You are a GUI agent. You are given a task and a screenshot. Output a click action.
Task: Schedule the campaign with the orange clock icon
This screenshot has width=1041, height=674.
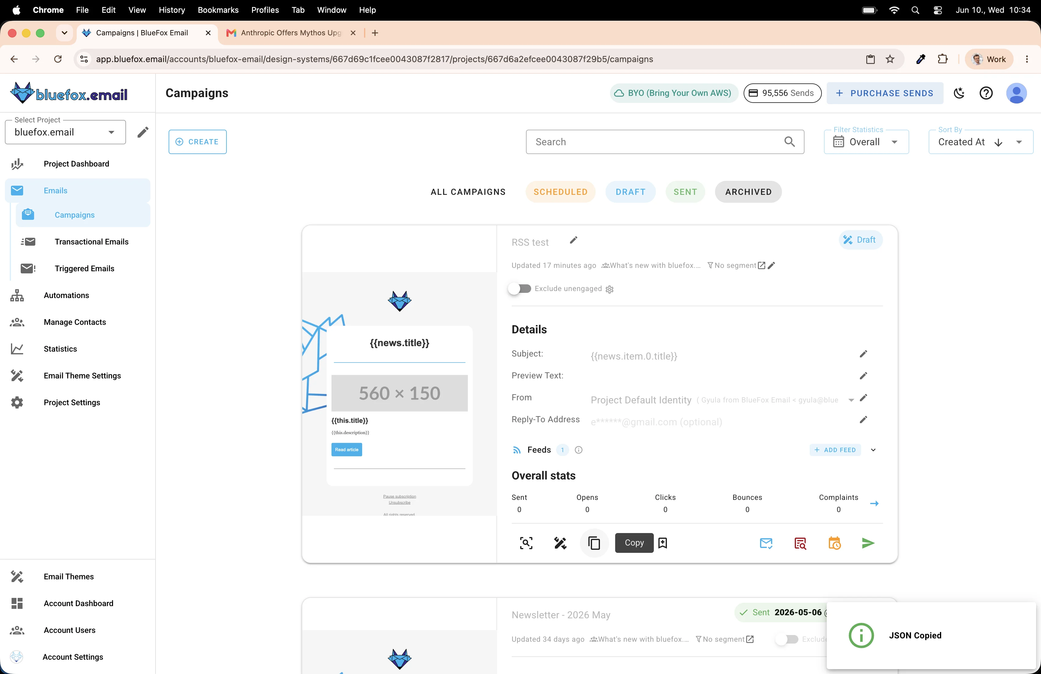834,543
